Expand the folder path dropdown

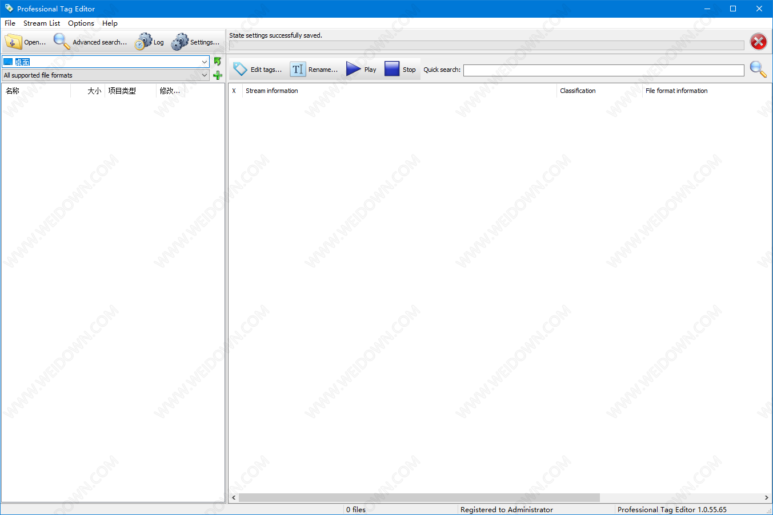coord(205,62)
